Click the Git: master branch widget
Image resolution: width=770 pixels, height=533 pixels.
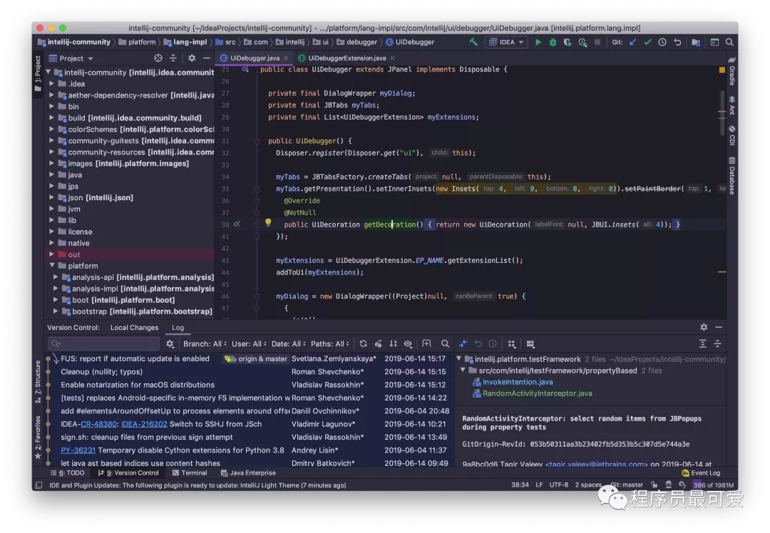tap(627, 485)
